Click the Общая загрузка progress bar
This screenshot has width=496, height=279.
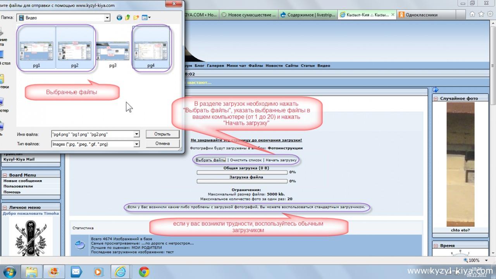(242, 172)
